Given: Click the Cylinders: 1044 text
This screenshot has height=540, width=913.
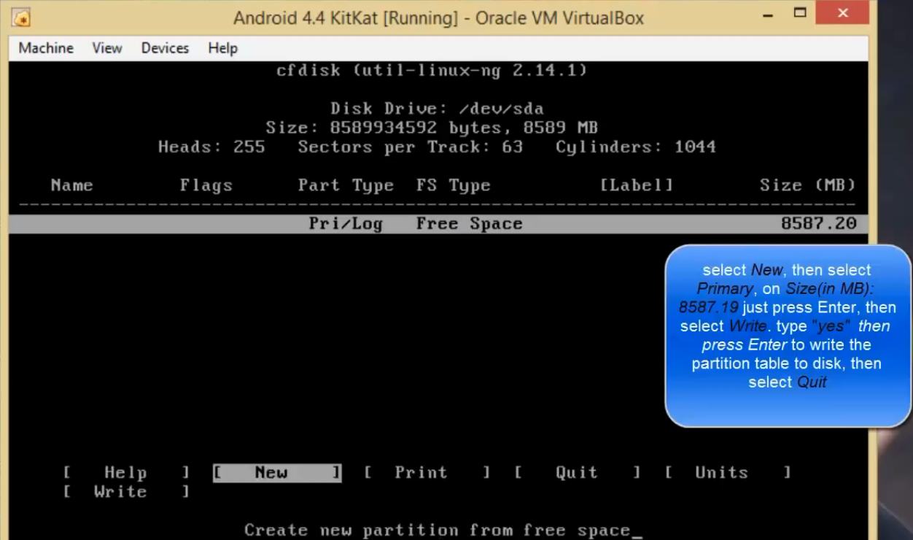Looking at the screenshot, I should pos(636,147).
